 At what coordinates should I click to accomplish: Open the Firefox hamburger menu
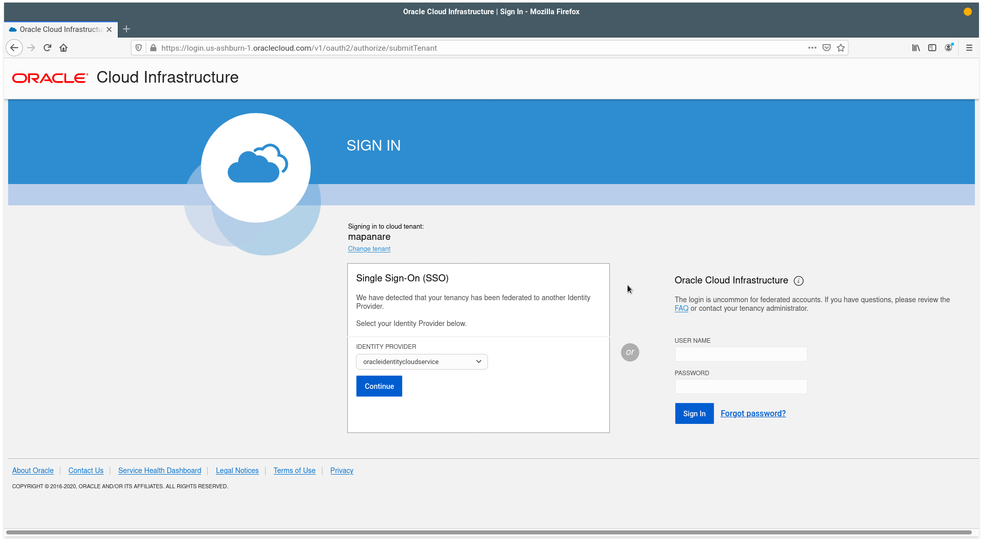tap(969, 48)
